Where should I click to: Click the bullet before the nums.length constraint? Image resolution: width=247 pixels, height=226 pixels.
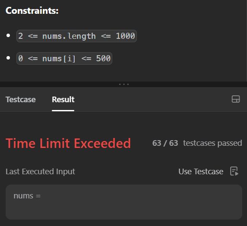coord(8,35)
